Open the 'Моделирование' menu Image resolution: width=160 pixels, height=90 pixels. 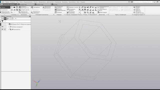28,2
